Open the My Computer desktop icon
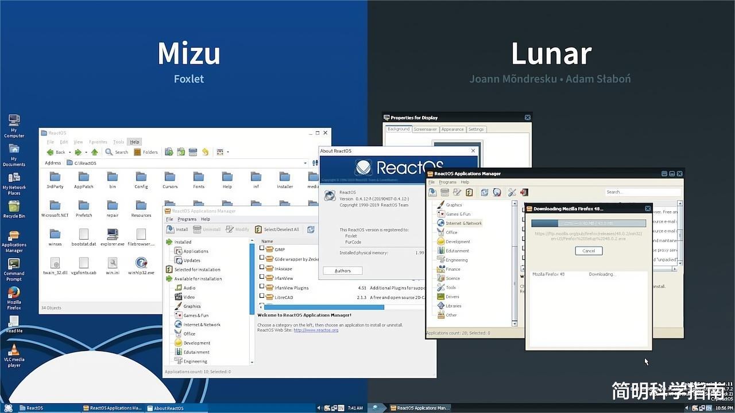This screenshot has width=735, height=413. 14,126
